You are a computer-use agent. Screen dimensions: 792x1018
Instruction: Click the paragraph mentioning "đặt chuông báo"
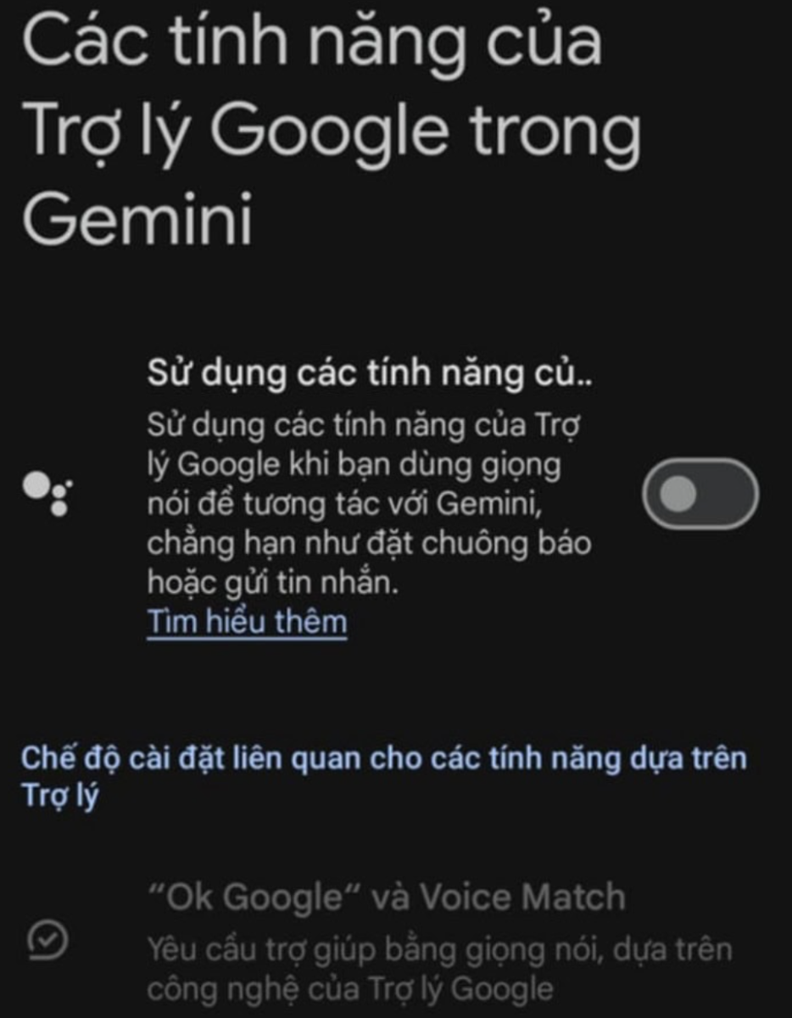coord(369,504)
